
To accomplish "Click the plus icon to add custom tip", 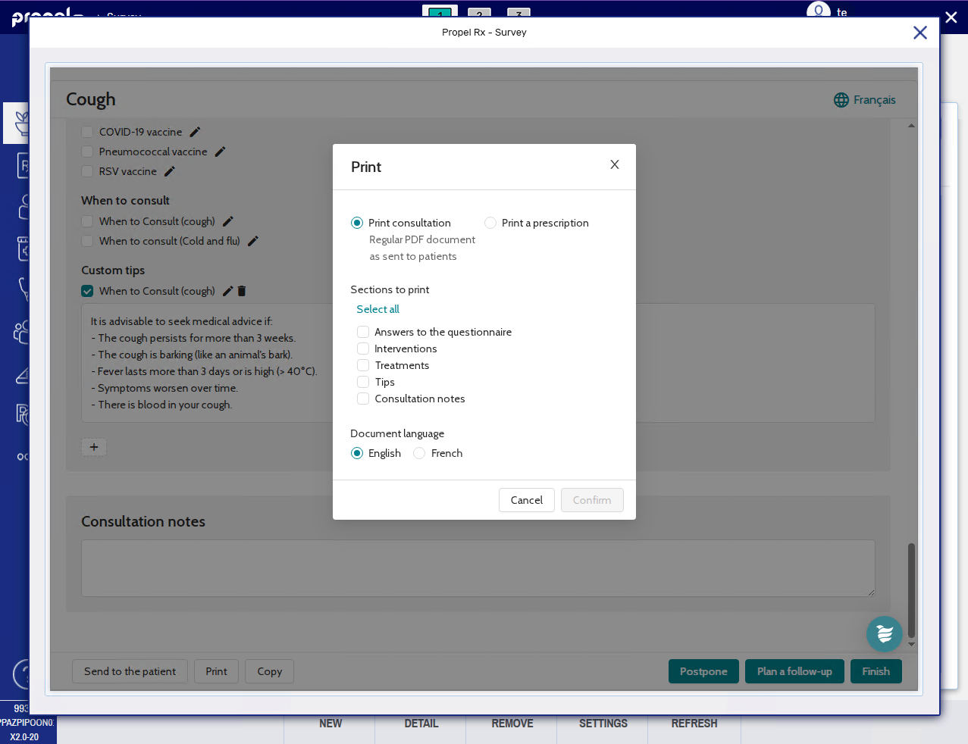I will point(94,447).
